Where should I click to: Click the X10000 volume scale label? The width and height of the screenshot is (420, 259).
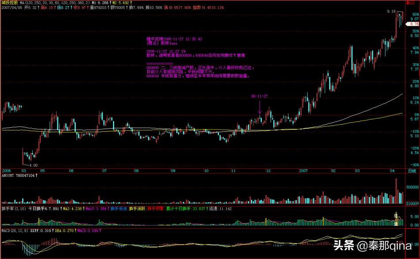pos(413,204)
